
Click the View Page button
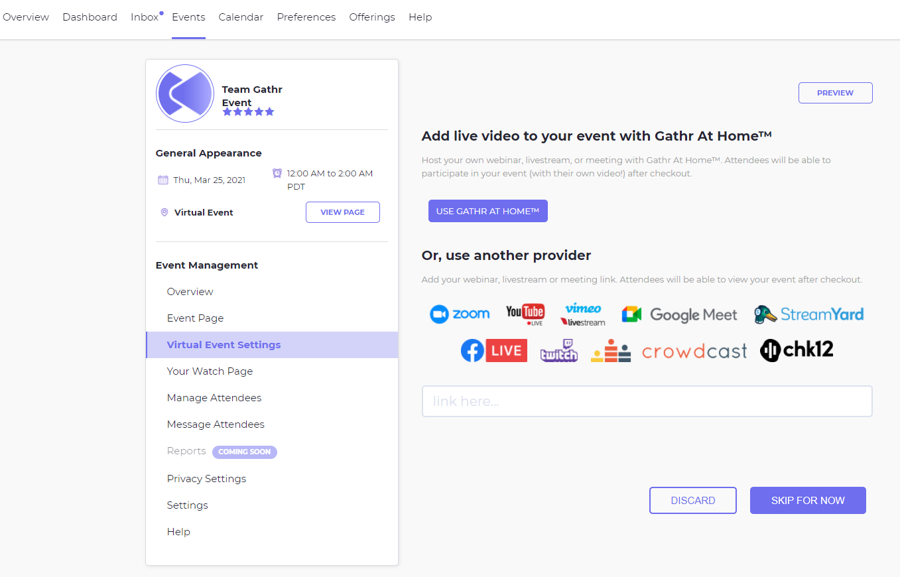pyautogui.click(x=342, y=212)
